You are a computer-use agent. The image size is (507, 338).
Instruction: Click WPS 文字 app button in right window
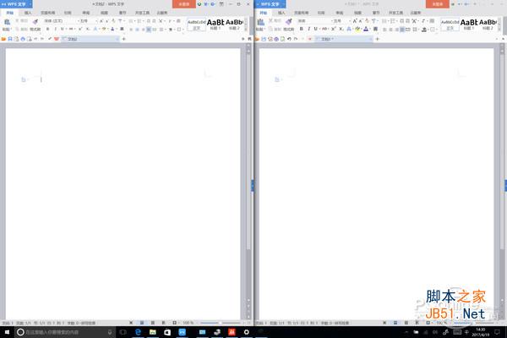pyautogui.click(x=270, y=4)
